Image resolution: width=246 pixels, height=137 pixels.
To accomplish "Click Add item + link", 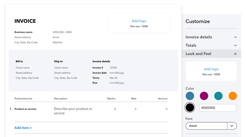I will (x=23, y=128).
